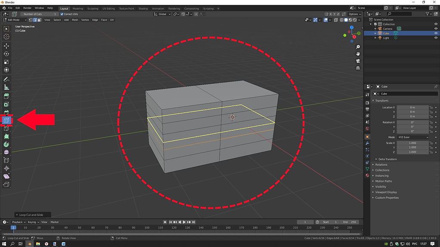
Task: Open the Edit Mode dropdown
Action: (x=15, y=20)
